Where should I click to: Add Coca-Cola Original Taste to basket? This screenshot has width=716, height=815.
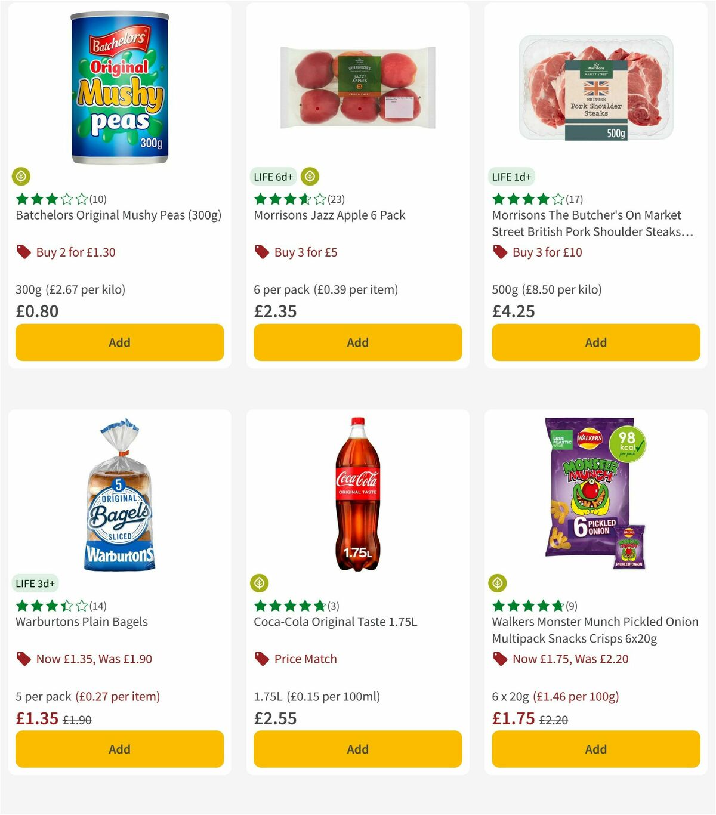pyautogui.click(x=357, y=749)
